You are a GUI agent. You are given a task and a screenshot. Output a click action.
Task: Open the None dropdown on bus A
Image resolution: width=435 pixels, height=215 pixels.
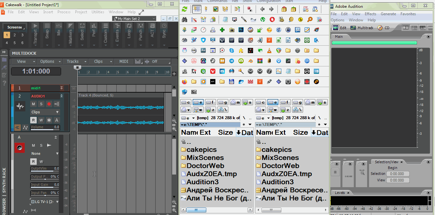coord(45,153)
